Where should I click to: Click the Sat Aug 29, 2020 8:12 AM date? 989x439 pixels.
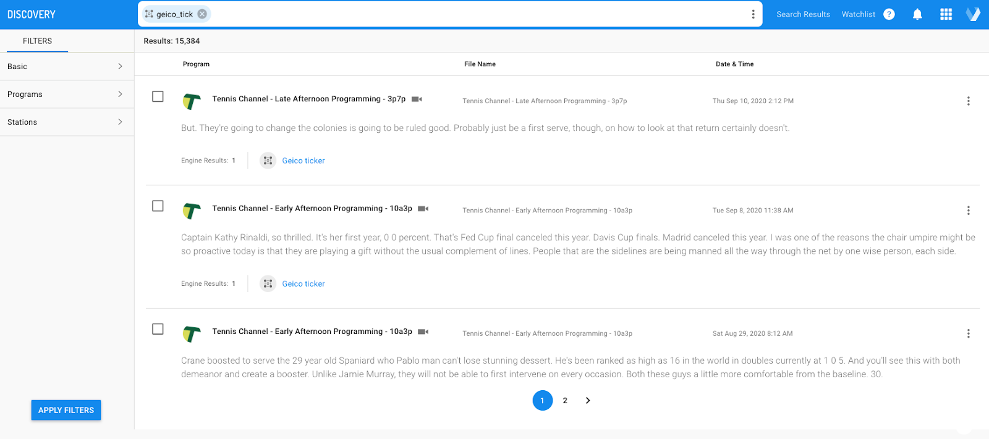[x=752, y=333]
